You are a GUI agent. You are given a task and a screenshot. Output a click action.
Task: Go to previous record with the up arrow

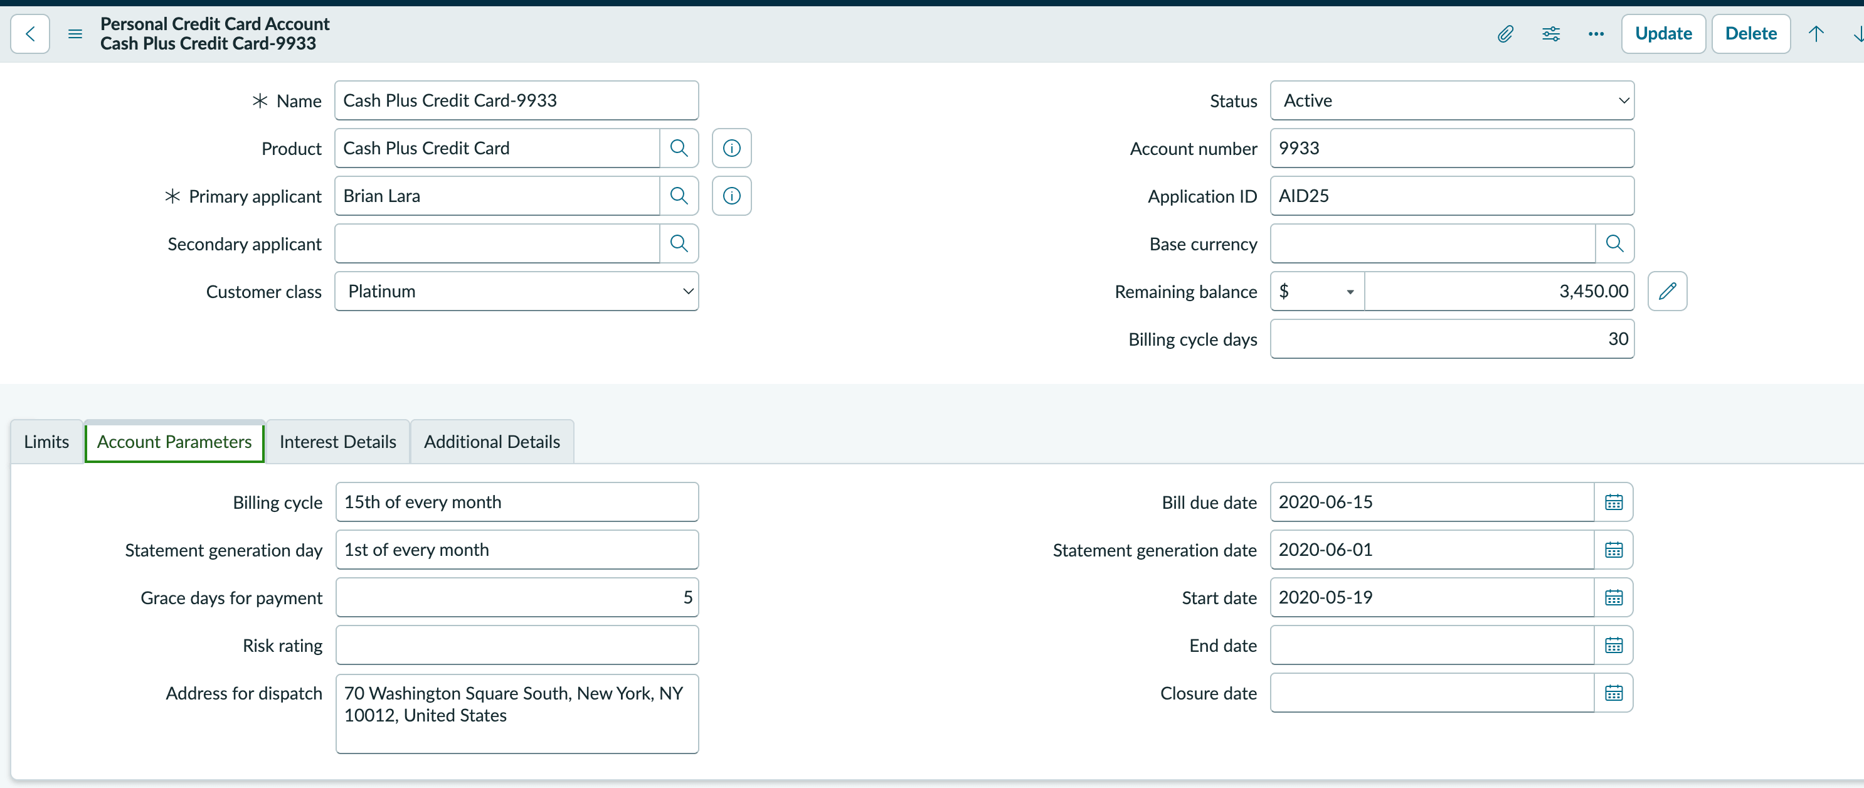(1816, 34)
